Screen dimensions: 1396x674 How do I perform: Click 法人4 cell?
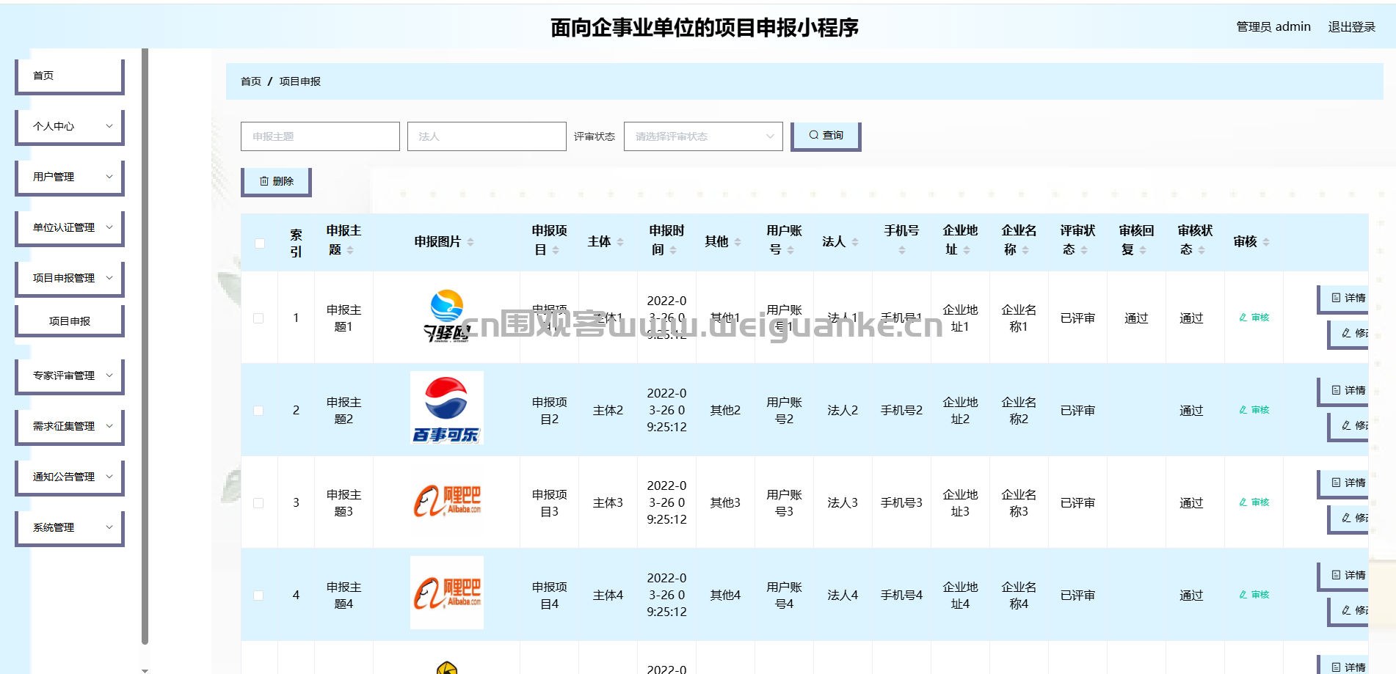(x=843, y=595)
